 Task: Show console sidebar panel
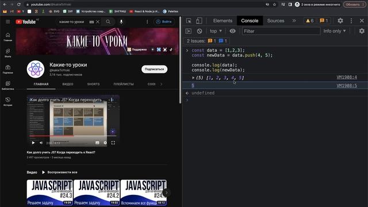(x=189, y=31)
